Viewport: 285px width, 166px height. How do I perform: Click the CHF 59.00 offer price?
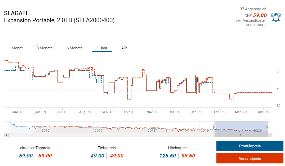(260, 15)
